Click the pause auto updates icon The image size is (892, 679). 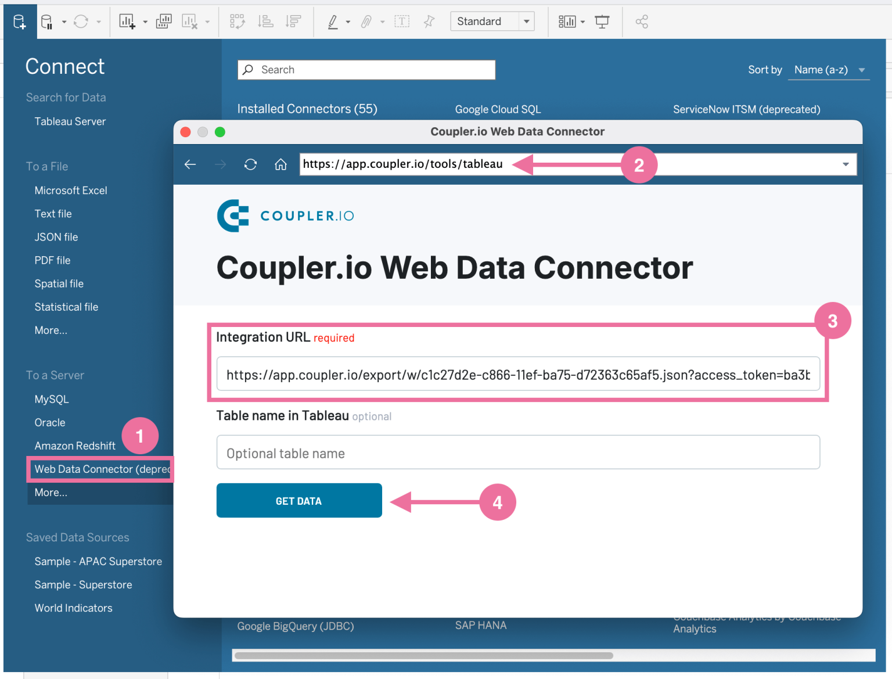(47, 21)
